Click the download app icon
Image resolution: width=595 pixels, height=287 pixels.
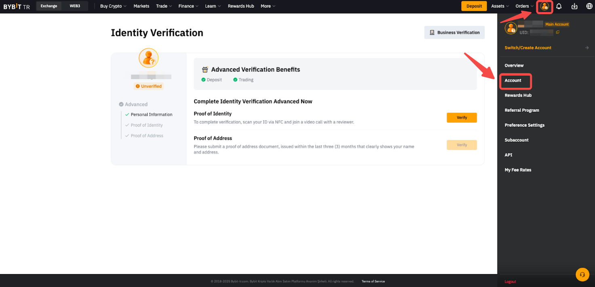click(574, 6)
